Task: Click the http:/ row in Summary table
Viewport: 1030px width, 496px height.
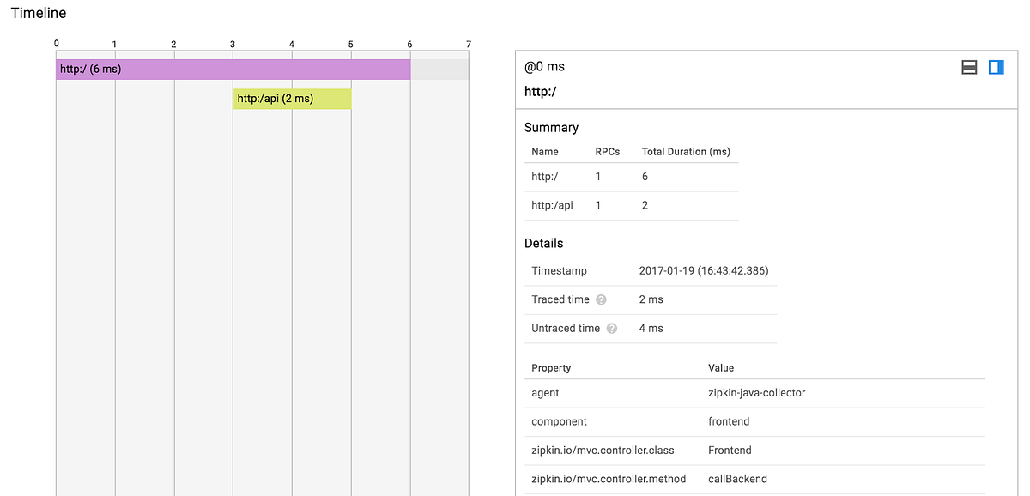Action: 631,177
